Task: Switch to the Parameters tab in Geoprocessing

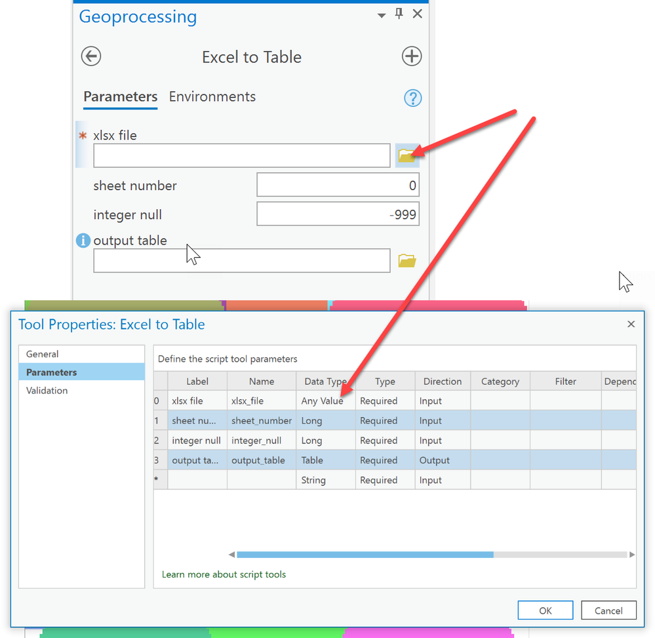Action: [120, 96]
